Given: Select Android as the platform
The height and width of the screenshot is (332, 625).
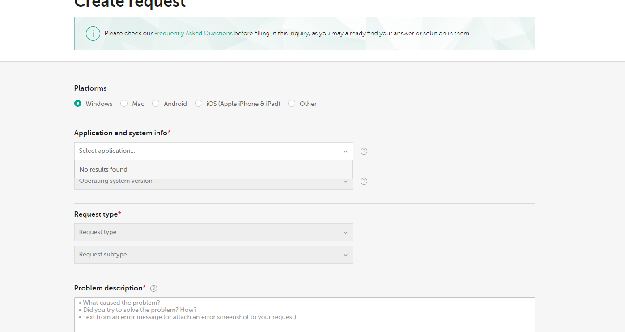Looking at the screenshot, I should tap(156, 104).
